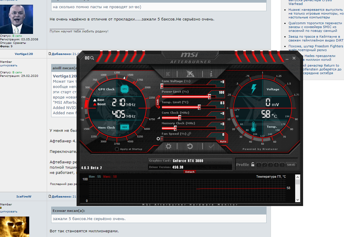Click post icon next to Vertiga120's Добавлено
The width and height of the screenshot is (344, 237).
(x=50, y=54)
